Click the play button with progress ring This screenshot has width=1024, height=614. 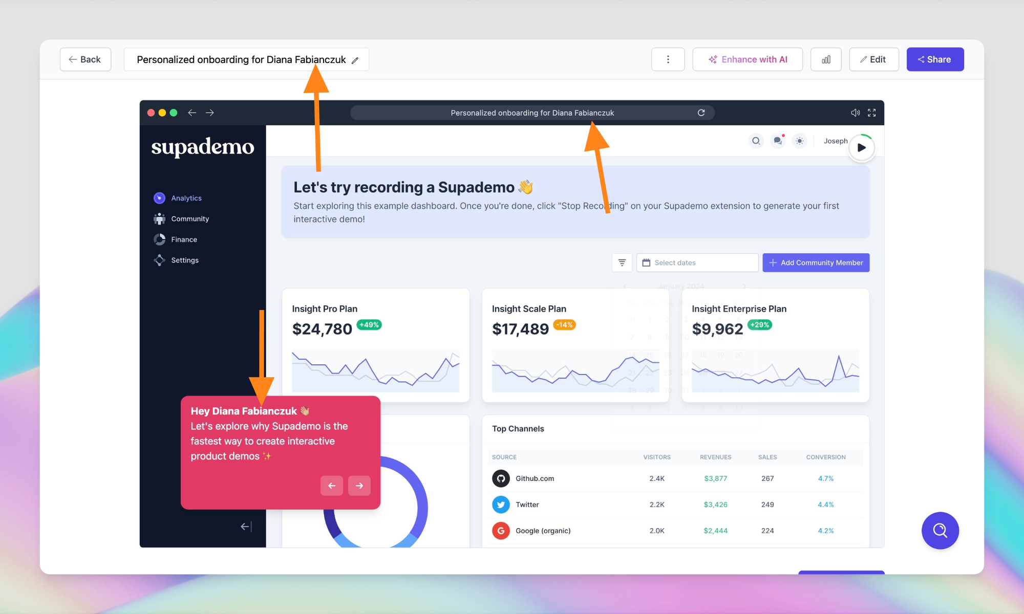(862, 147)
